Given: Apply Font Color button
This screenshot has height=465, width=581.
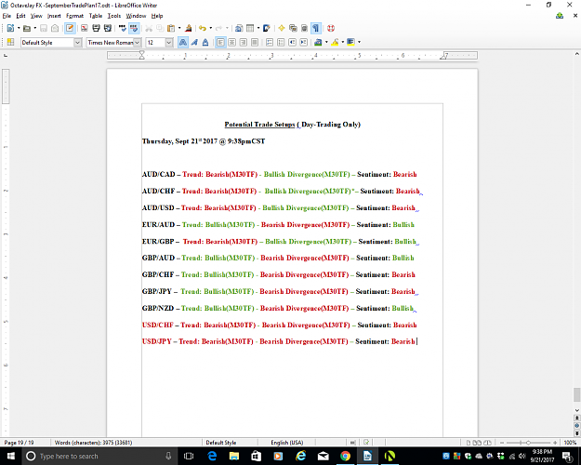Looking at the screenshot, I should [318, 42].
